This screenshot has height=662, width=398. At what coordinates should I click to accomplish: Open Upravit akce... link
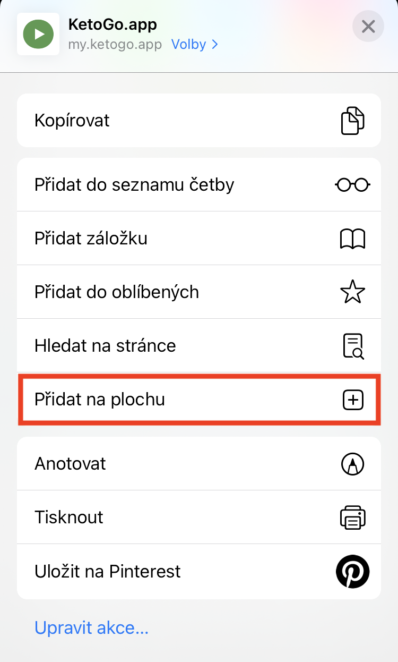point(91,629)
